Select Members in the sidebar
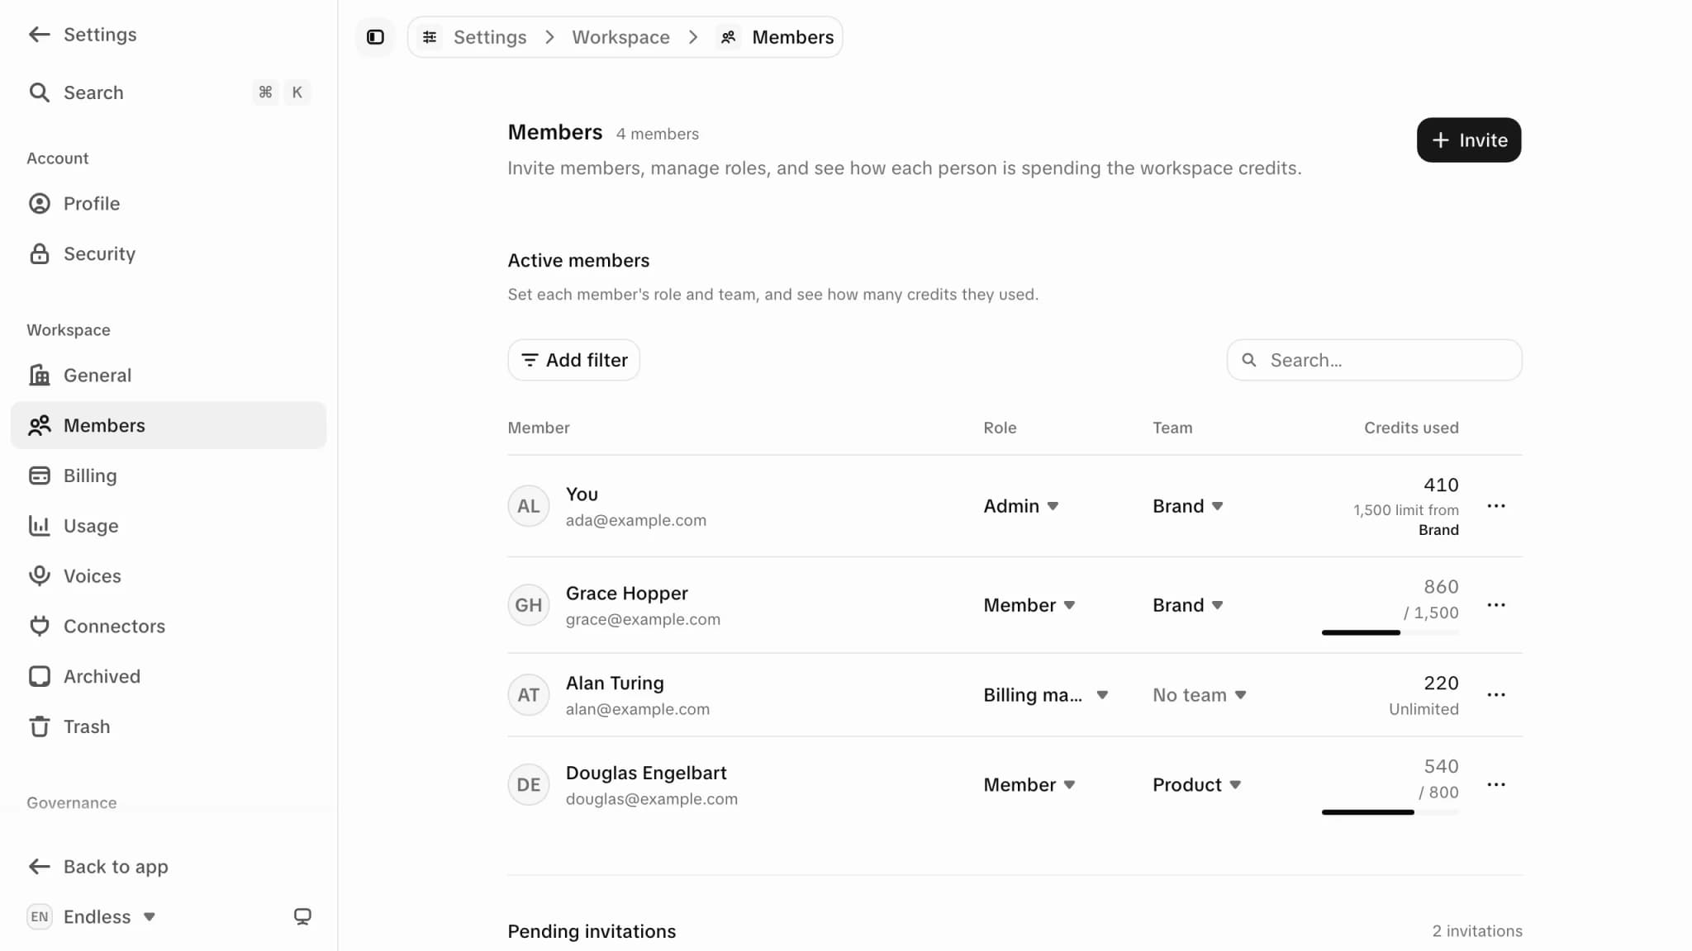 coord(169,426)
